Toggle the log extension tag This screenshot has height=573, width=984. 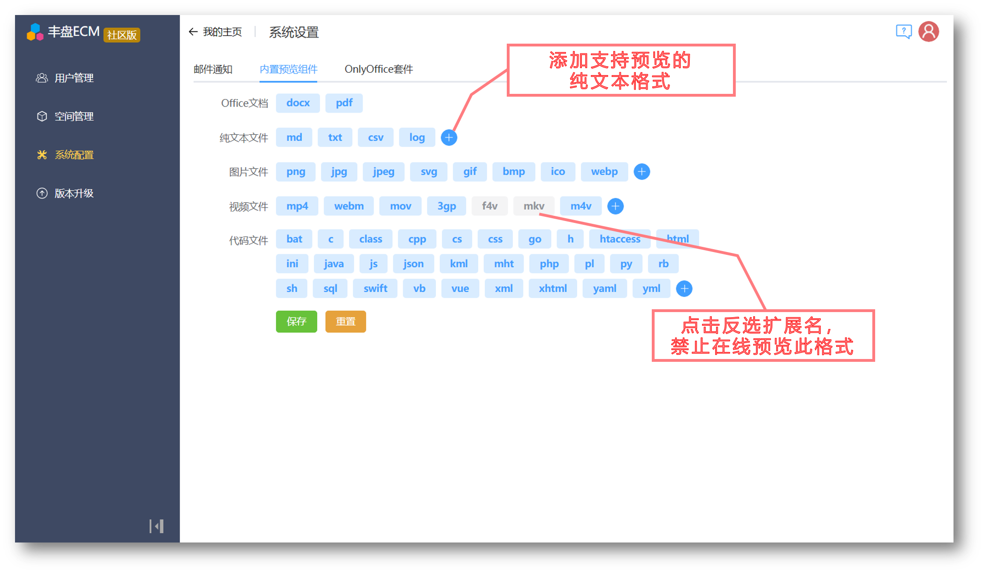[417, 138]
